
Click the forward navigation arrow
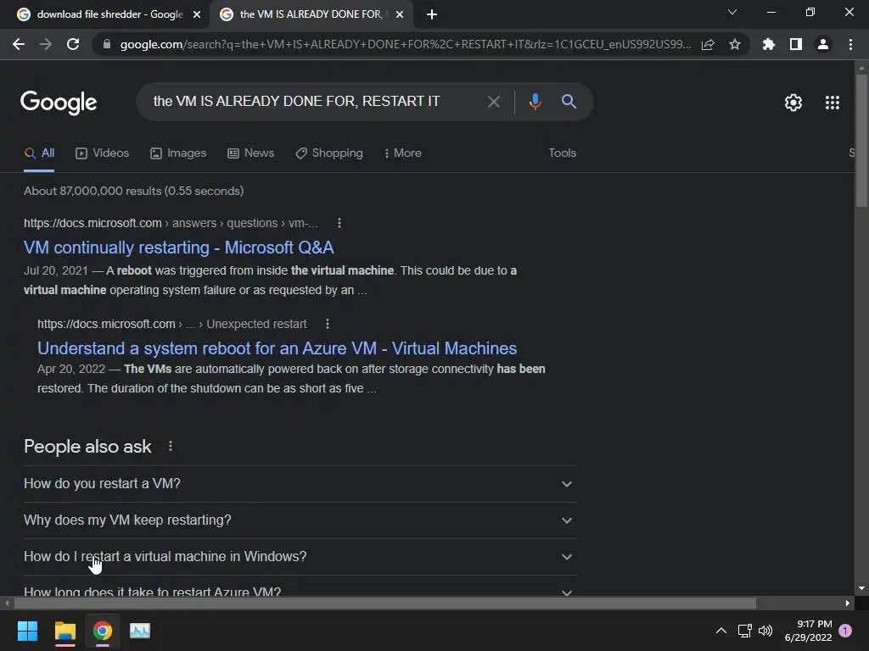tap(46, 44)
